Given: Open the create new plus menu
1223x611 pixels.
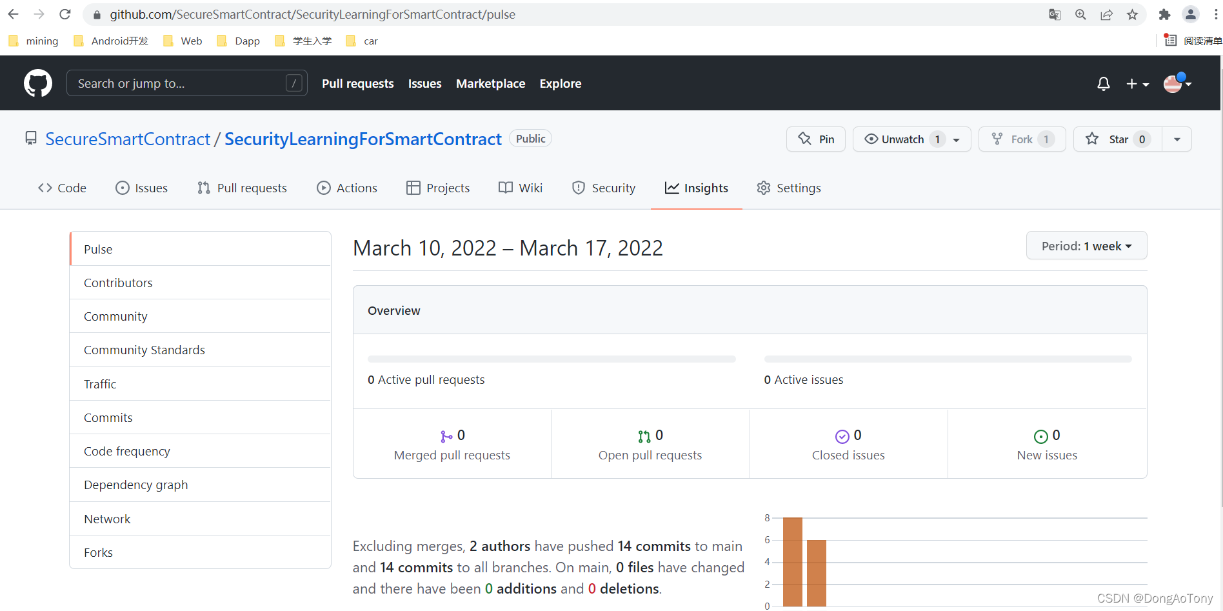Looking at the screenshot, I should pyautogui.click(x=1137, y=84).
